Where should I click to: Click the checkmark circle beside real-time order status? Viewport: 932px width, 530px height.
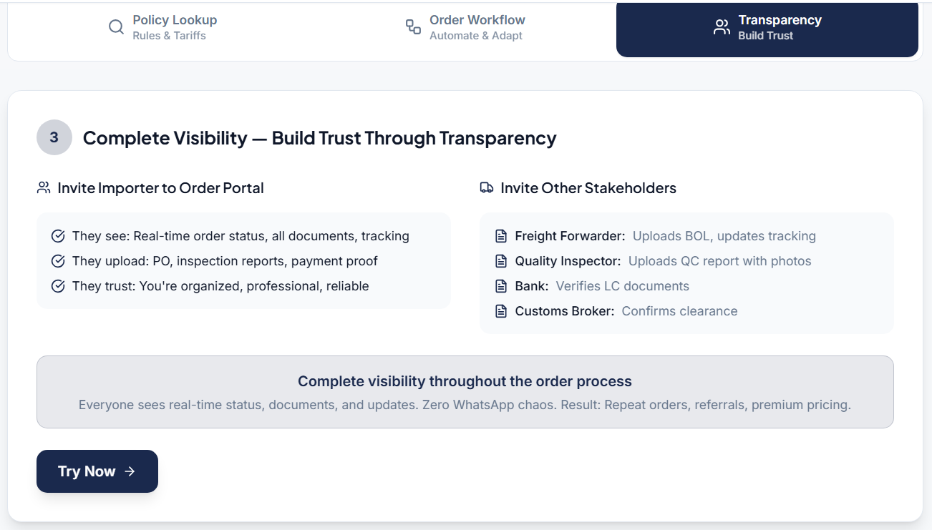point(58,235)
